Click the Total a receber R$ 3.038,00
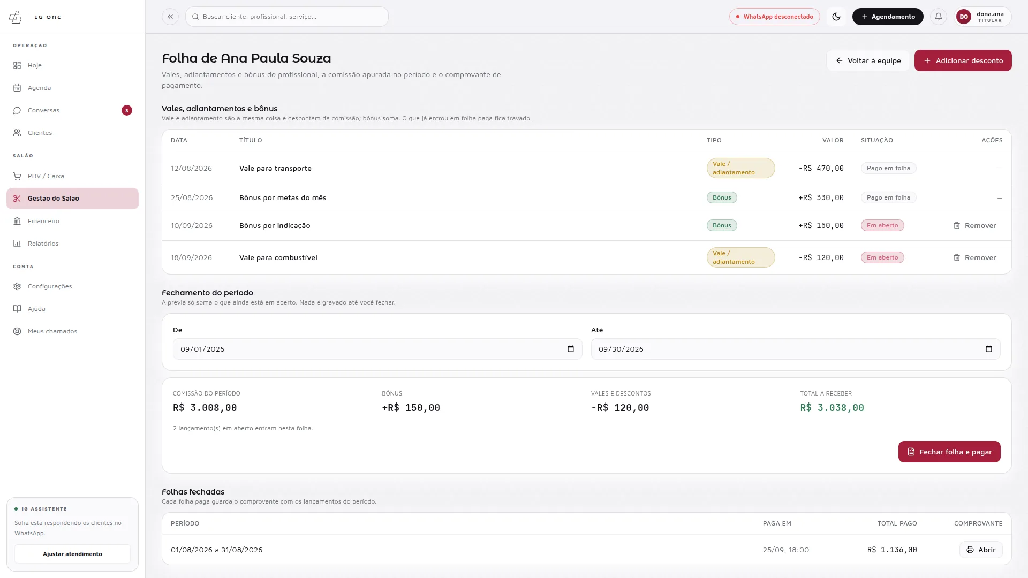This screenshot has width=1028, height=578. pos(832,408)
